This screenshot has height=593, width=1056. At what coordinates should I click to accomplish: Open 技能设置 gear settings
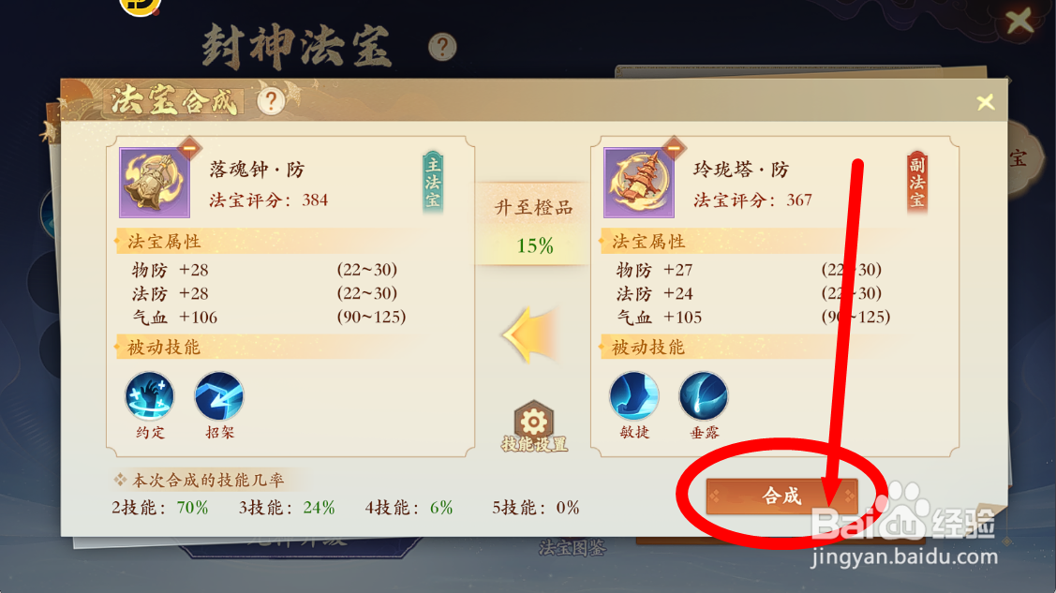(x=534, y=427)
